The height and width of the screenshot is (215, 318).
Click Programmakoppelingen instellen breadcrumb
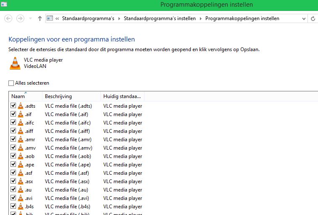[x=242, y=18]
